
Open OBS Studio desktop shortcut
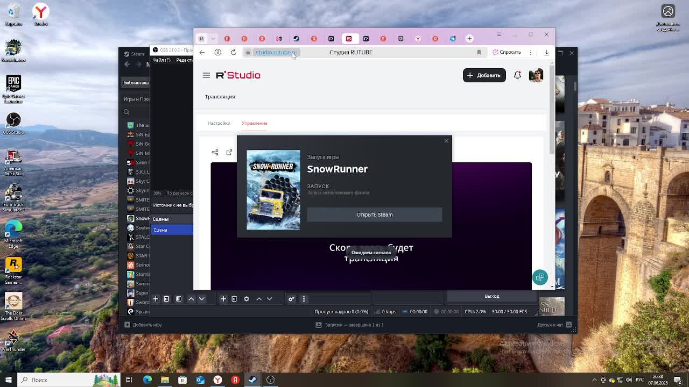tap(13, 123)
